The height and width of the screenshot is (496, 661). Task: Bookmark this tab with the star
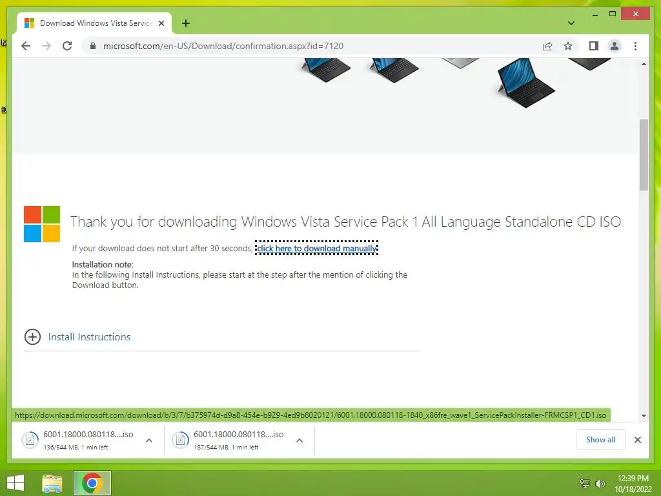click(568, 46)
